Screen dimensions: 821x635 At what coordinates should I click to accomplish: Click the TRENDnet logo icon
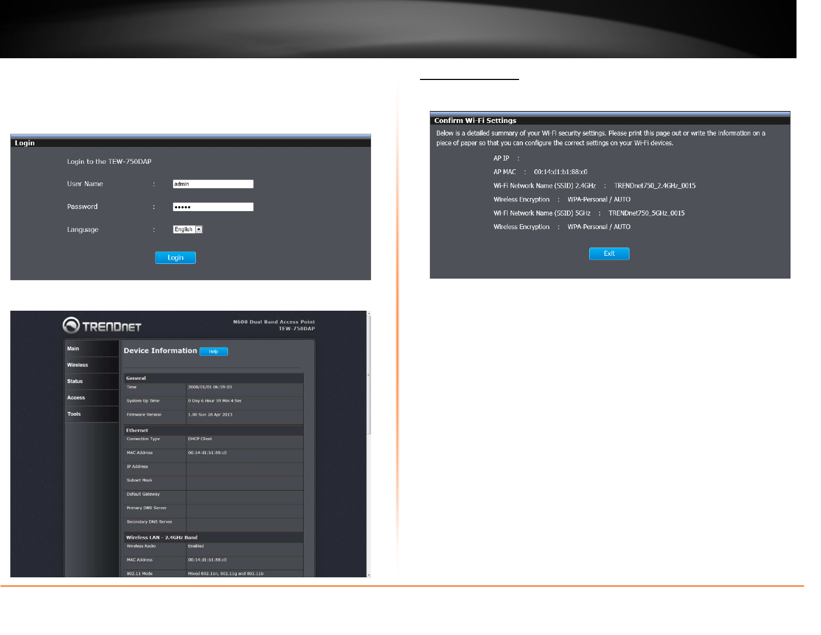[71, 325]
